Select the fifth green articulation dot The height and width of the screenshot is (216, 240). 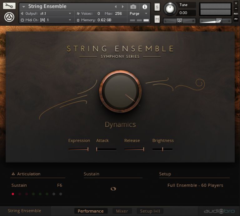pyautogui.click(x=40, y=194)
